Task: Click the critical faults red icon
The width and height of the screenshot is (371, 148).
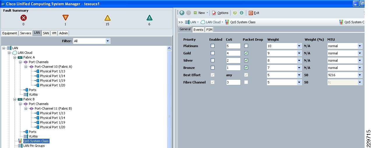Action: 24,18
